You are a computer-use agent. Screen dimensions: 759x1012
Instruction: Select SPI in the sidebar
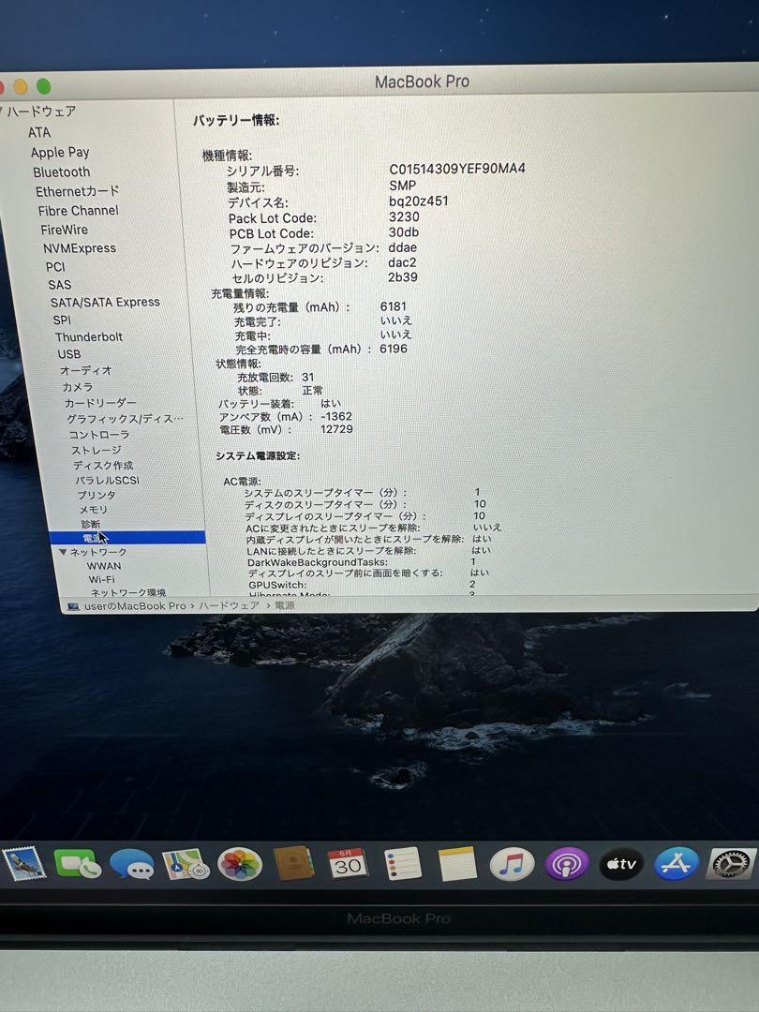point(62,320)
